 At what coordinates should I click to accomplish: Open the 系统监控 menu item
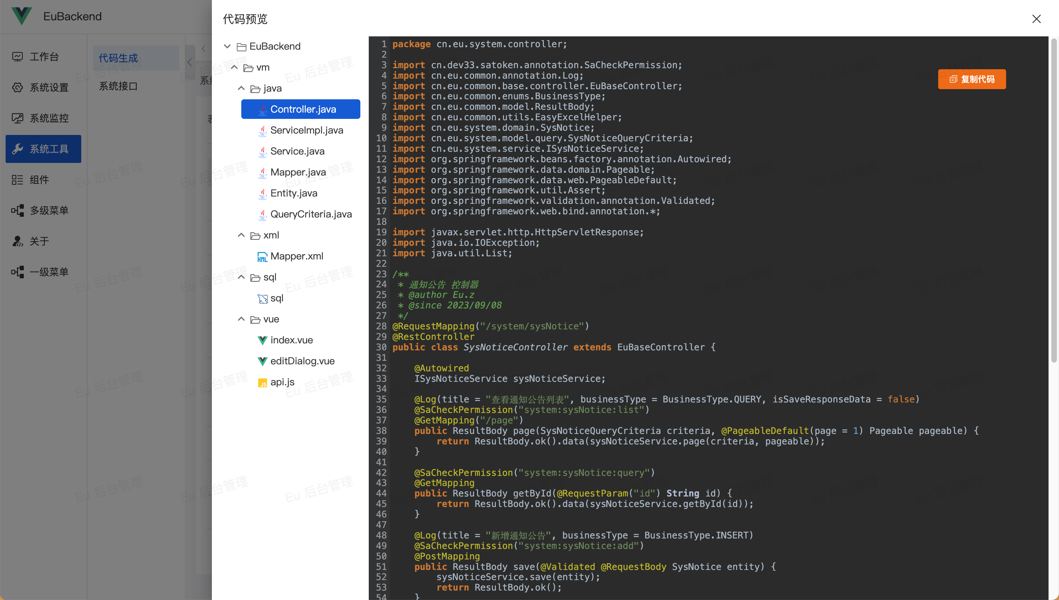(43, 118)
